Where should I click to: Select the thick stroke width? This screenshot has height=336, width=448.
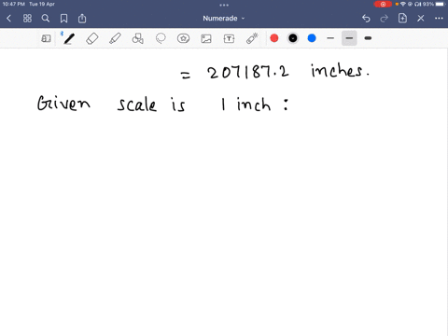tap(368, 38)
